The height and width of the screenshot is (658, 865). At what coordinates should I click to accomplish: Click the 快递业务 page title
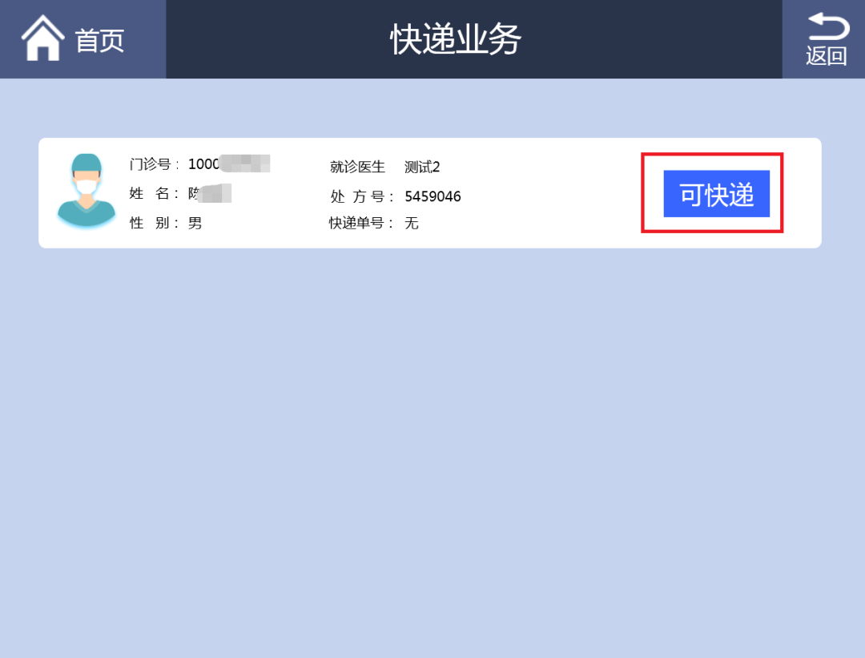coord(456,39)
